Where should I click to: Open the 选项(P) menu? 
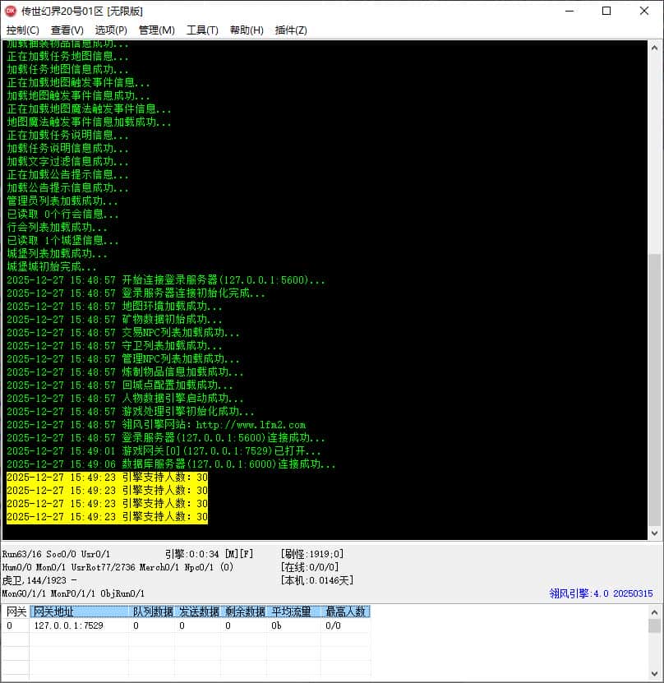pos(111,30)
